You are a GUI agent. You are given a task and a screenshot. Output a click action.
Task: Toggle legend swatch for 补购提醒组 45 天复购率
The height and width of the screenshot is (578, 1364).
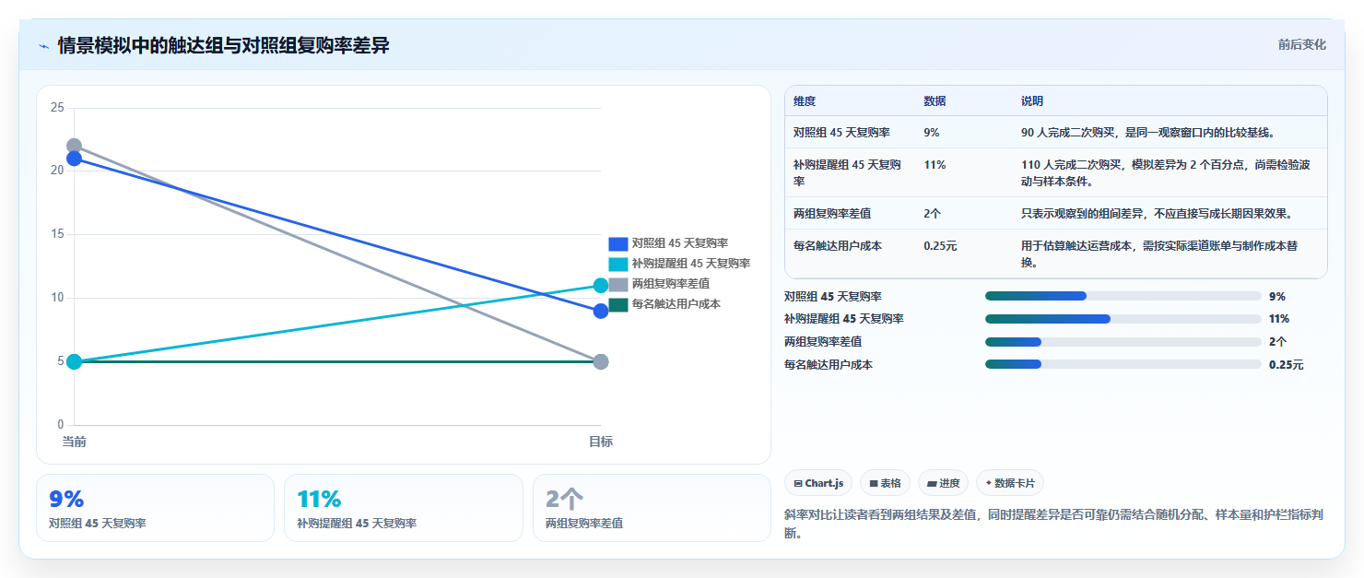pos(617,265)
